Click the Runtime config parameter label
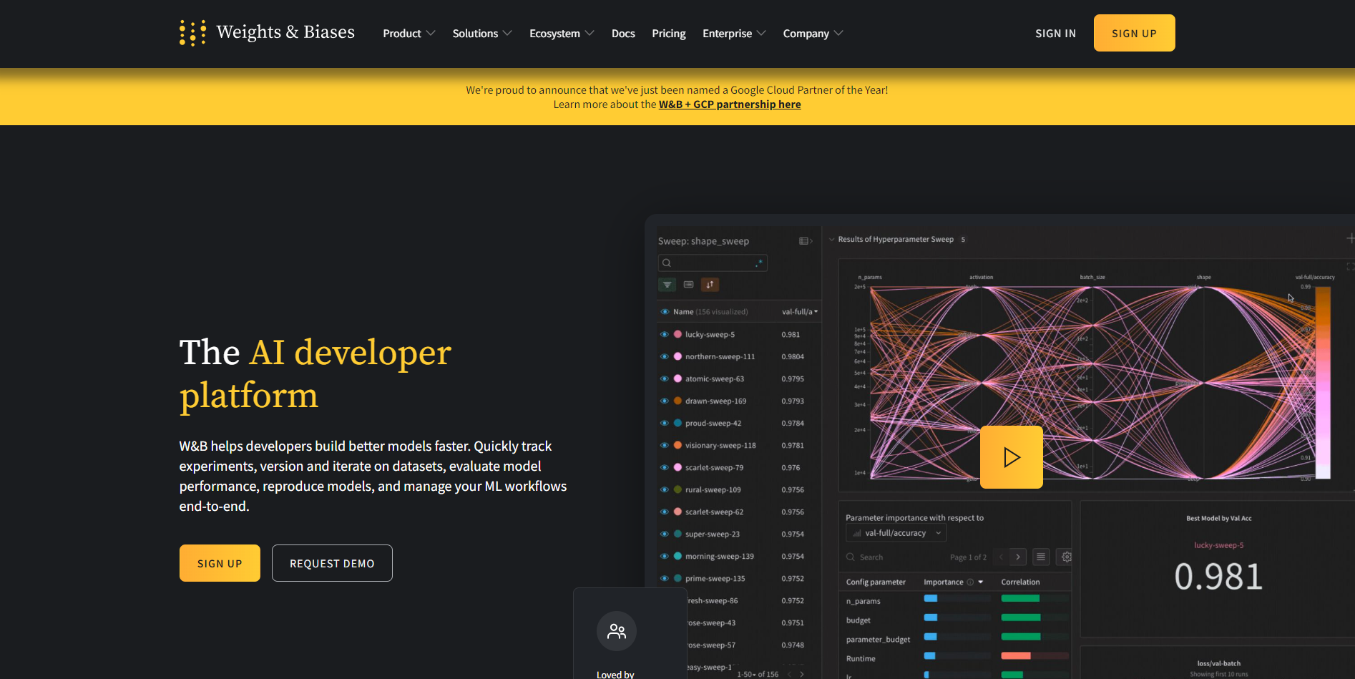 click(x=861, y=658)
